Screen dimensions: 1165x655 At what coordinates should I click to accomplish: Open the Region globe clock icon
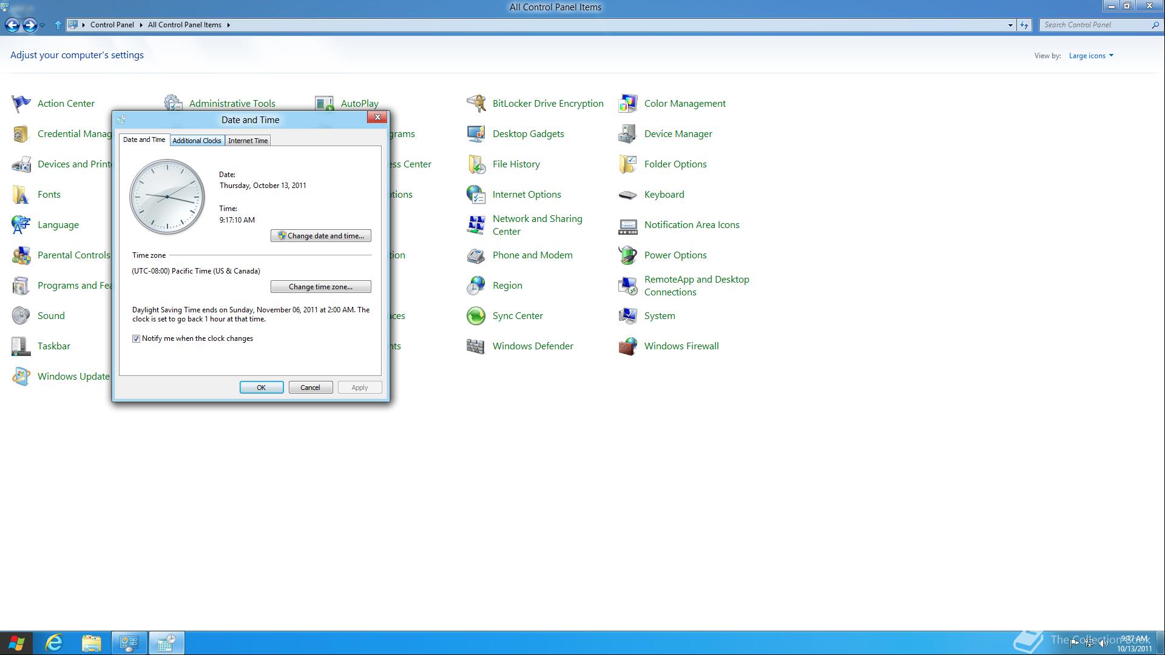pyautogui.click(x=476, y=286)
